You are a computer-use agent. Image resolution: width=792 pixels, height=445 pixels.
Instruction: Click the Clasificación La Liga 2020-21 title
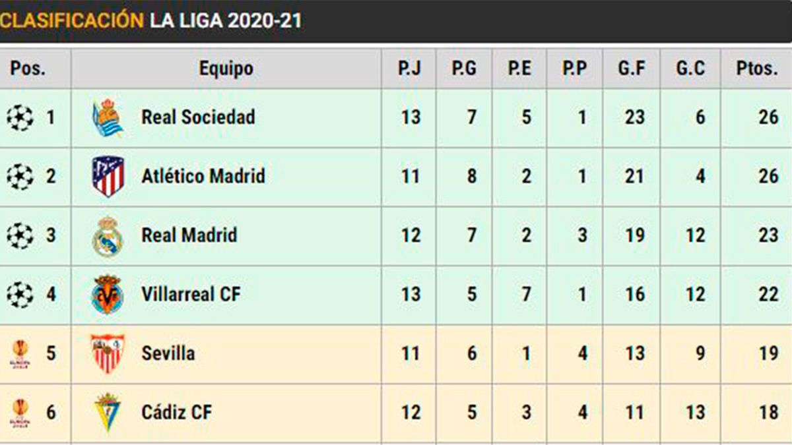pyautogui.click(x=150, y=20)
